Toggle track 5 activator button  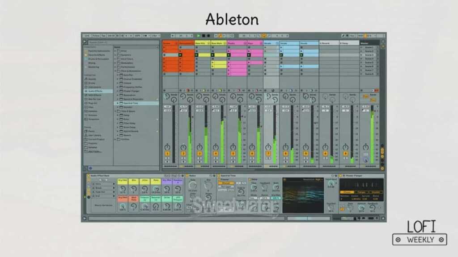(x=233, y=153)
